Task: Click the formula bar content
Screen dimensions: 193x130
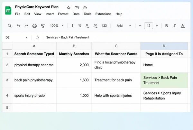Action: [x=68, y=37]
